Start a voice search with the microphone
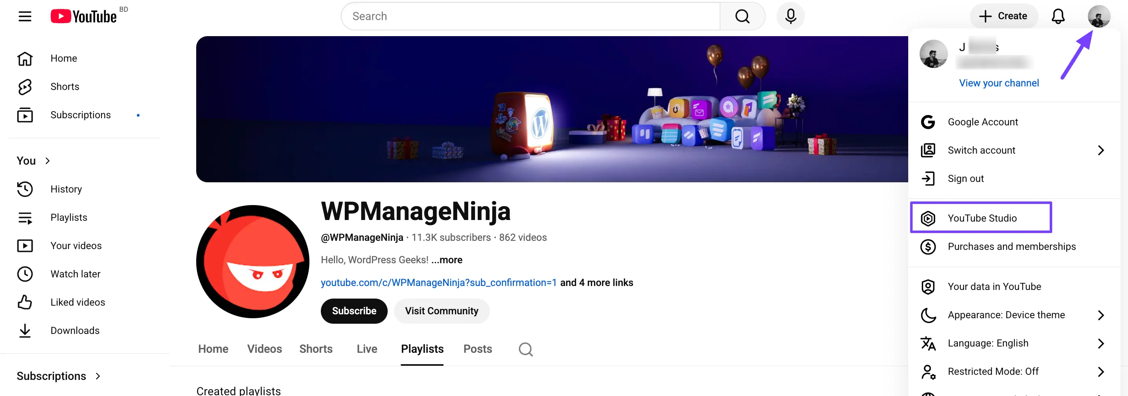This screenshot has width=1128, height=396. [x=790, y=16]
